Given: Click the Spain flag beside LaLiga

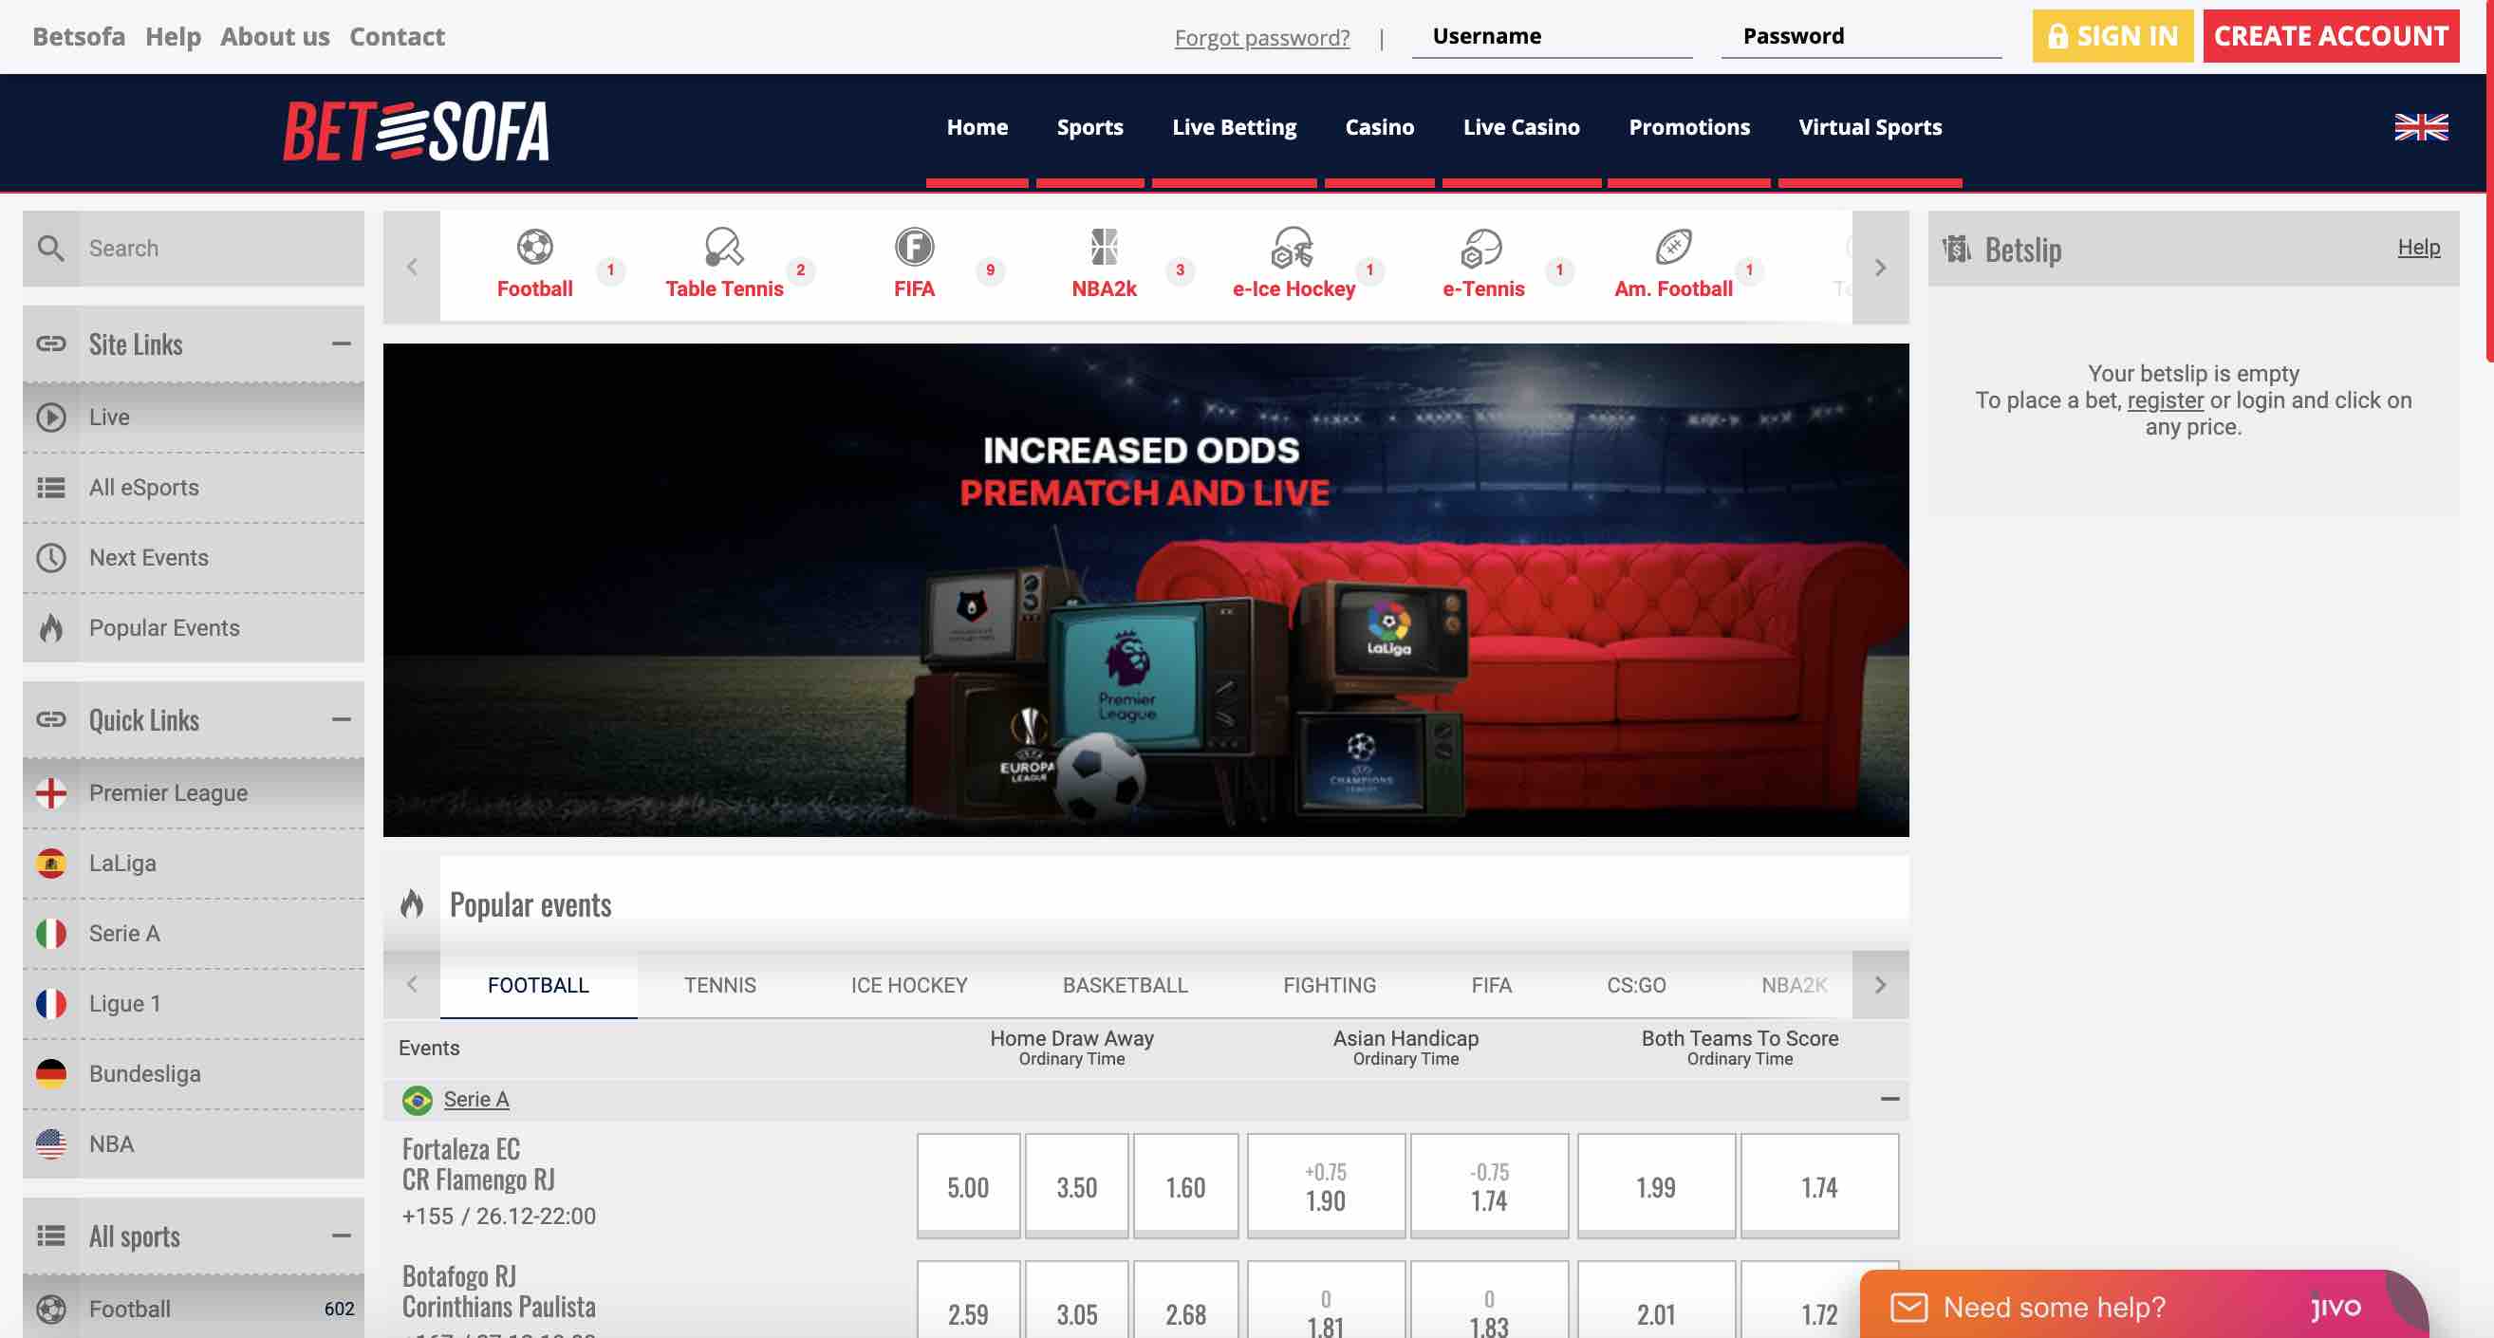Looking at the screenshot, I should coord(50,863).
